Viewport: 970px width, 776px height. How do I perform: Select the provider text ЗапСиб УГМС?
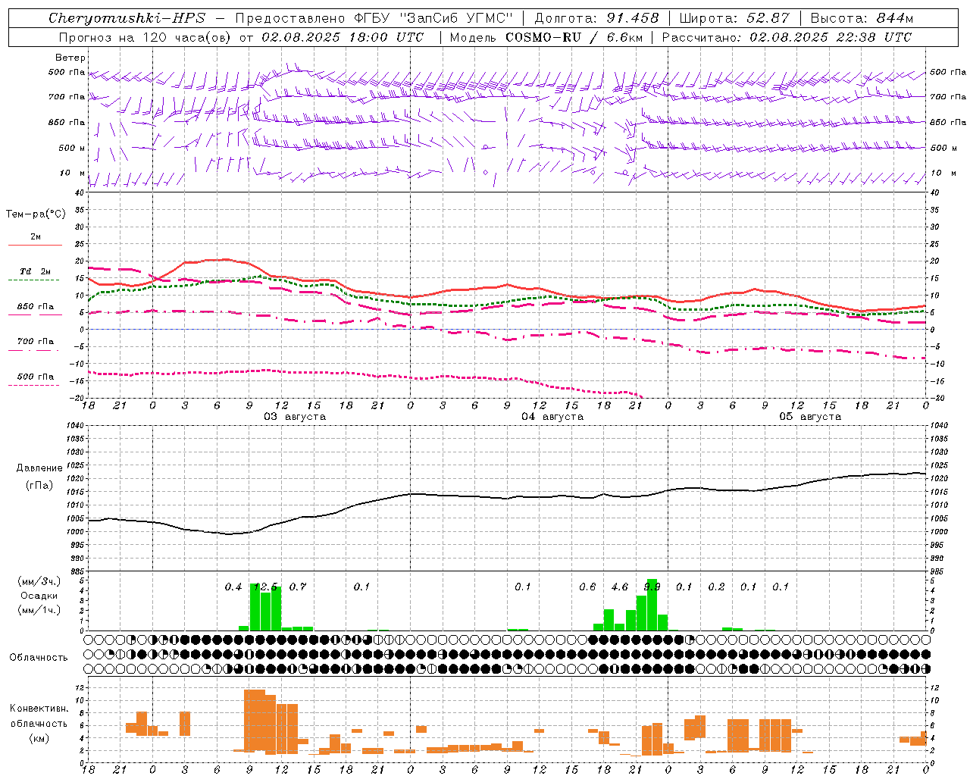coord(455,18)
